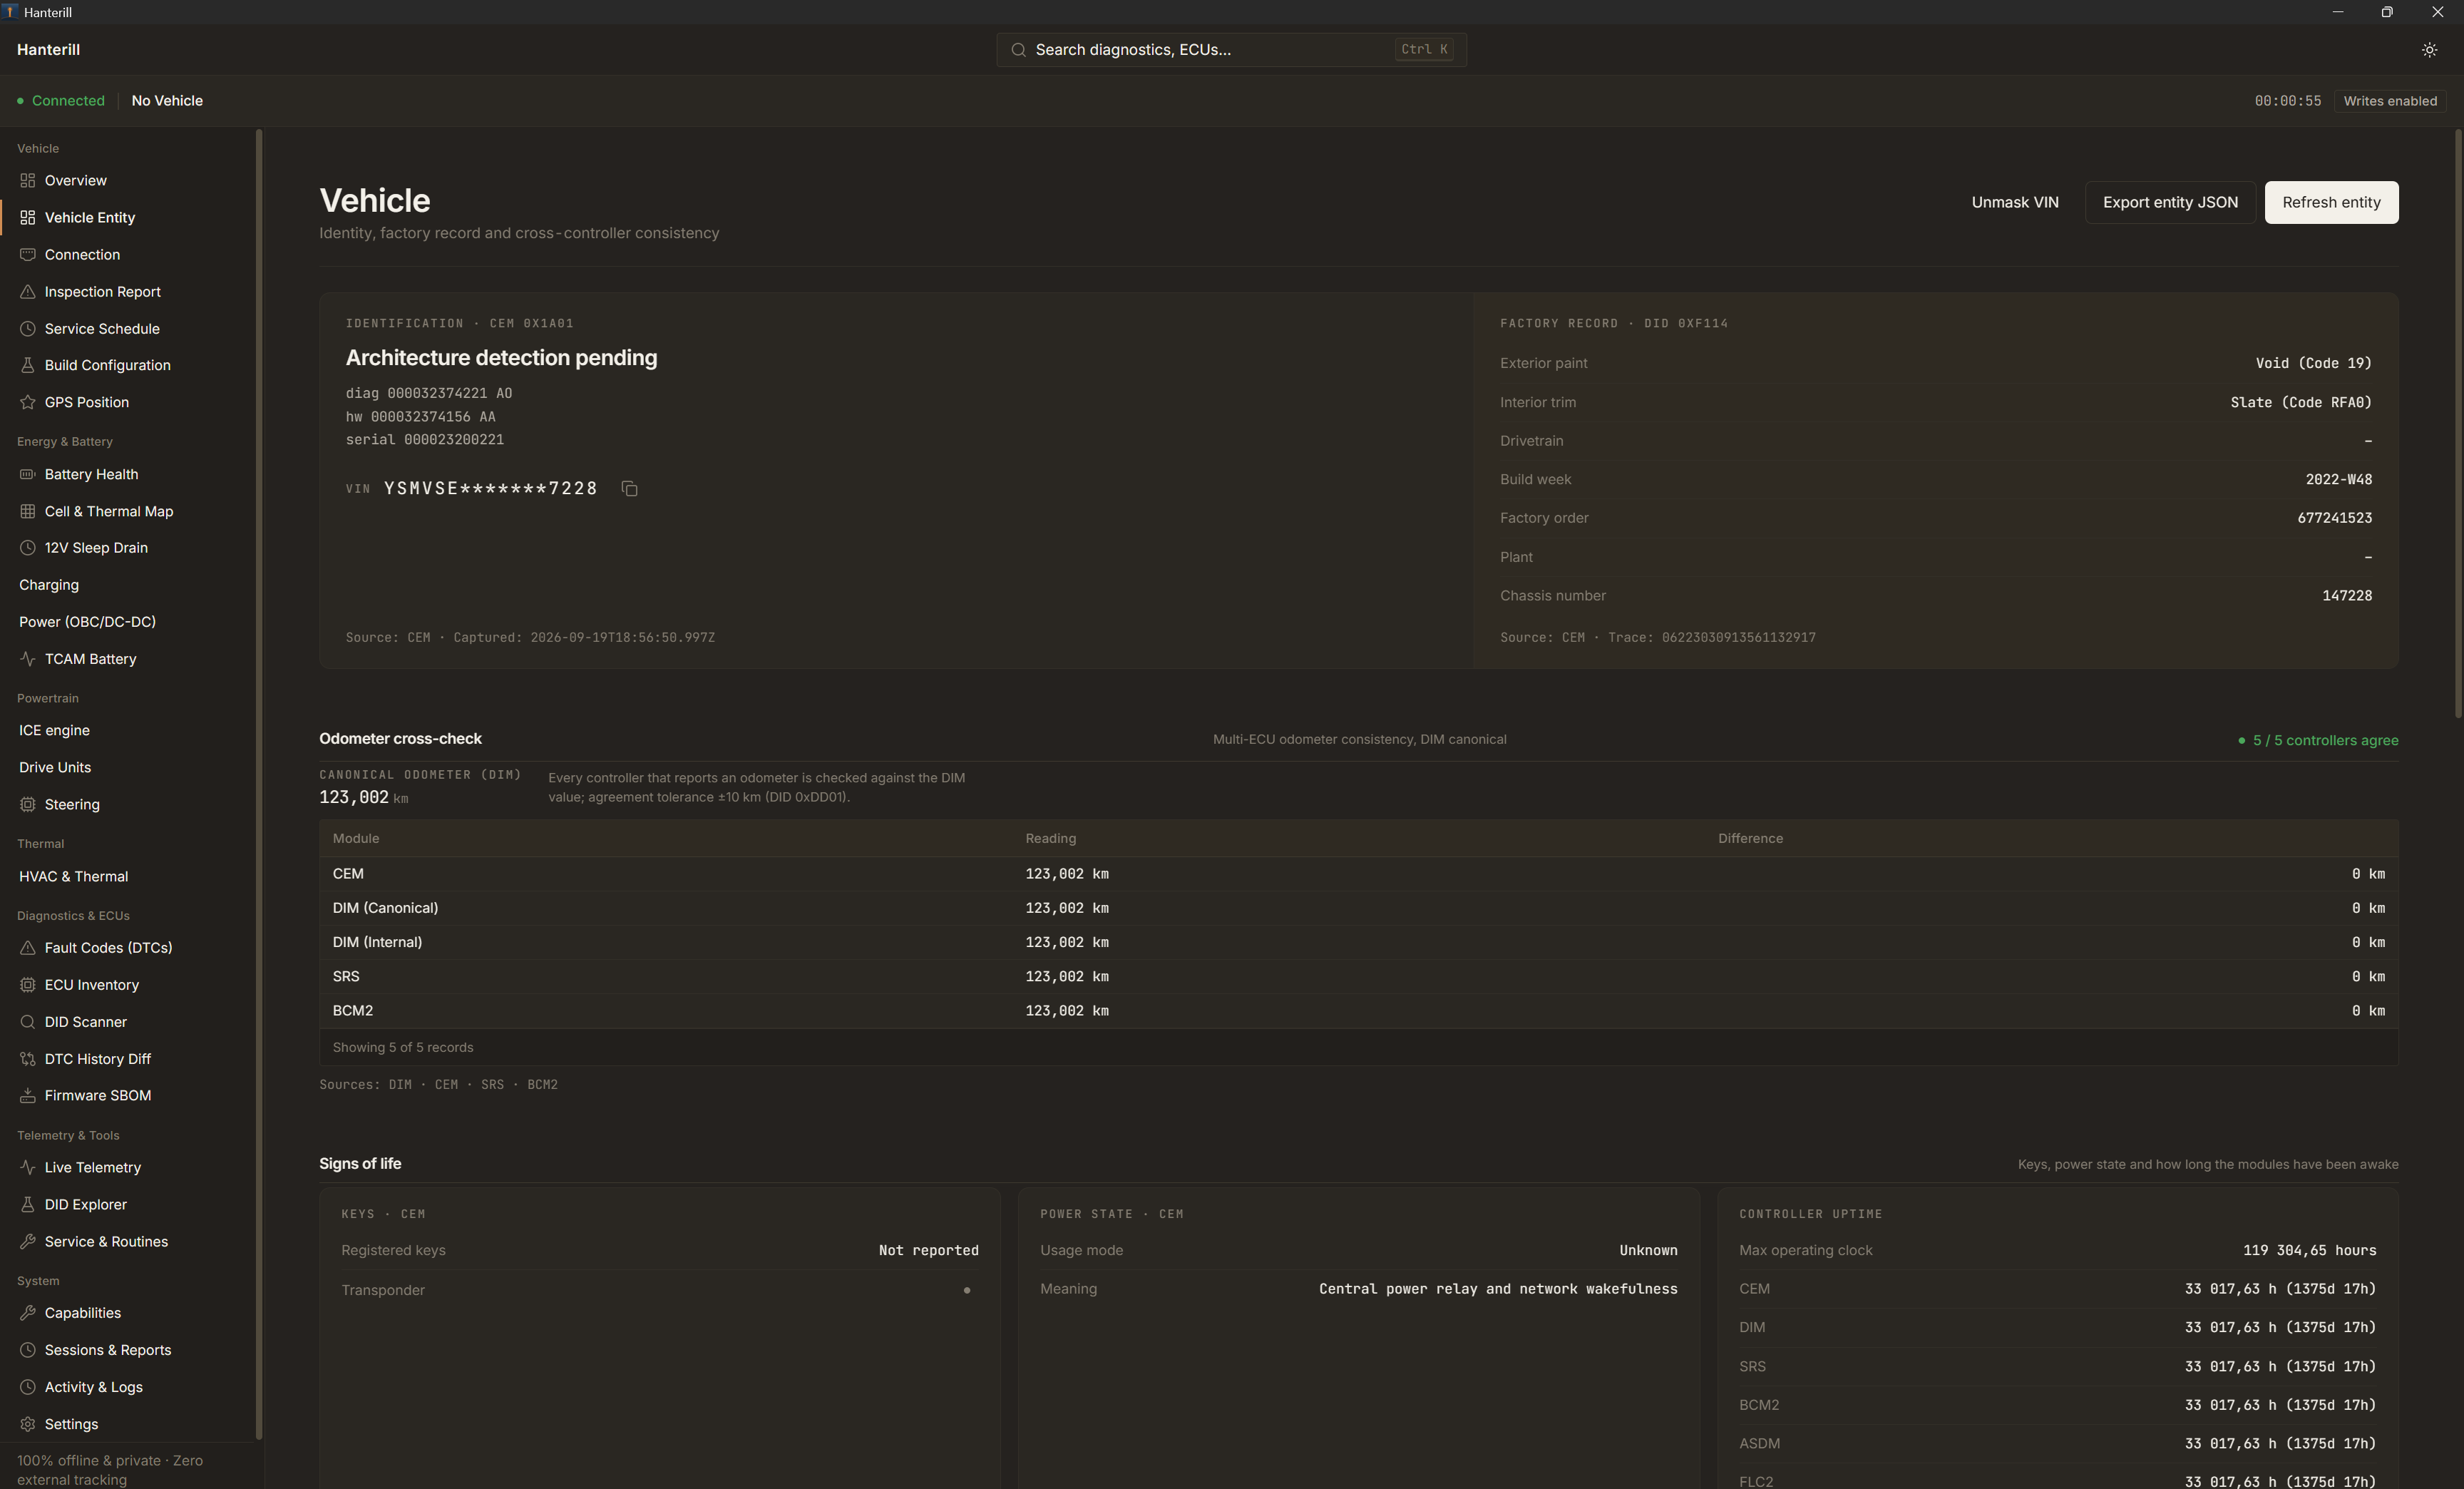Open the Vehicle Entity page
The width and height of the screenshot is (2464, 1489).
coord(128,218)
